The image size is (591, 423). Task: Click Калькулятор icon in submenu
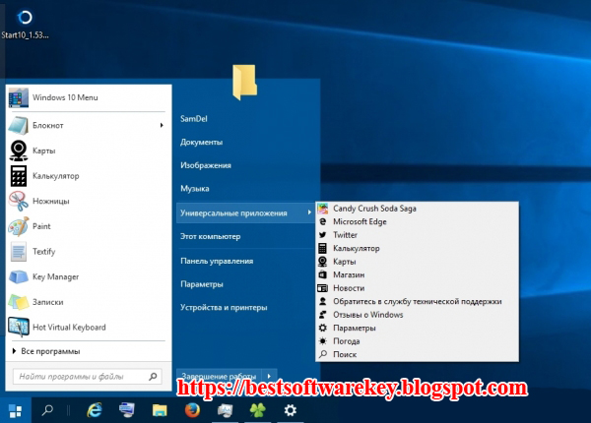(x=323, y=248)
